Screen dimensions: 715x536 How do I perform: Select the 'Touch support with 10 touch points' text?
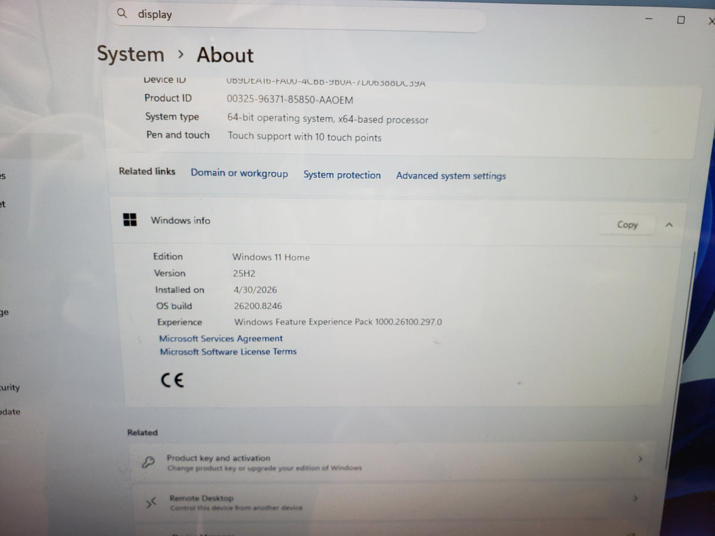(304, 137)
